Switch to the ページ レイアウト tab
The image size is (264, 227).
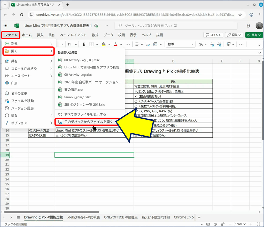click(x=73, y=35)
